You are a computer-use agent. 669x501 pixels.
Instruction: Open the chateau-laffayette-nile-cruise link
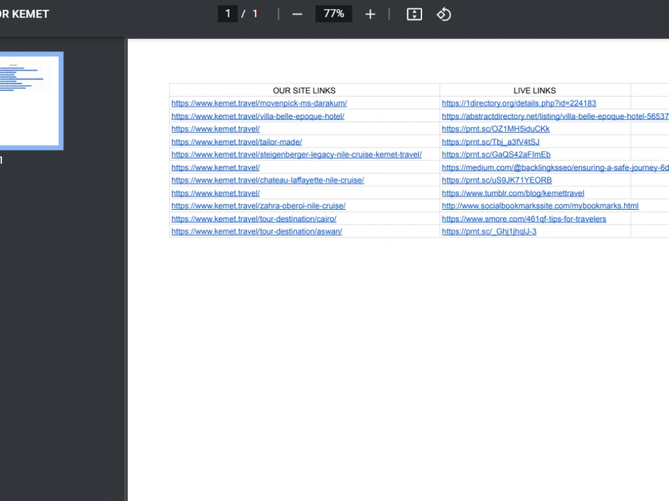point(268,180)
